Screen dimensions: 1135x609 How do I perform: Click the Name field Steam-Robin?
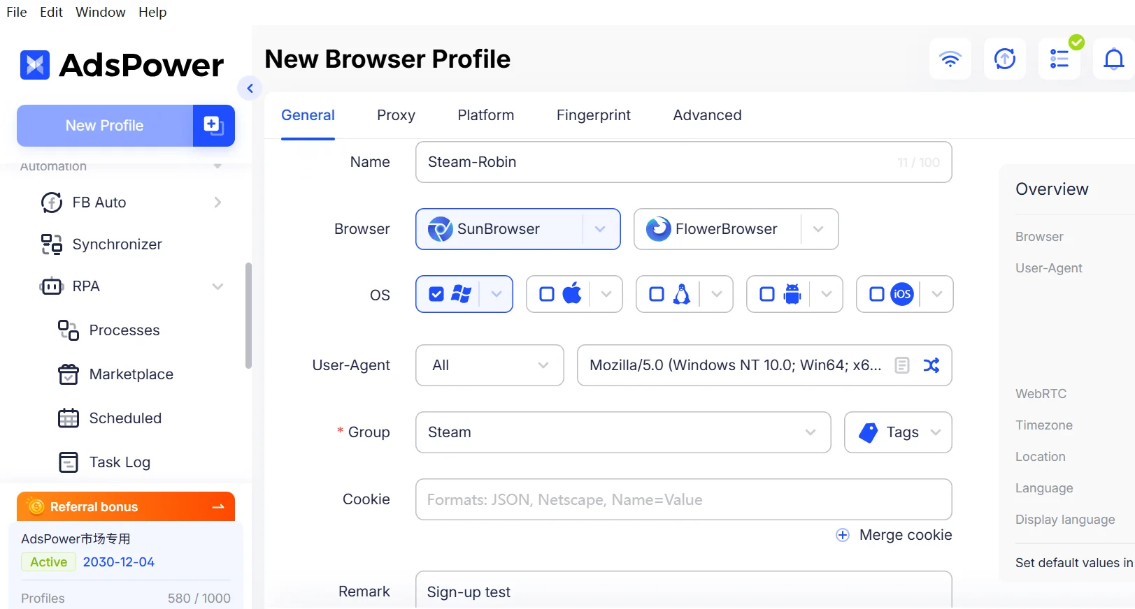684,162
